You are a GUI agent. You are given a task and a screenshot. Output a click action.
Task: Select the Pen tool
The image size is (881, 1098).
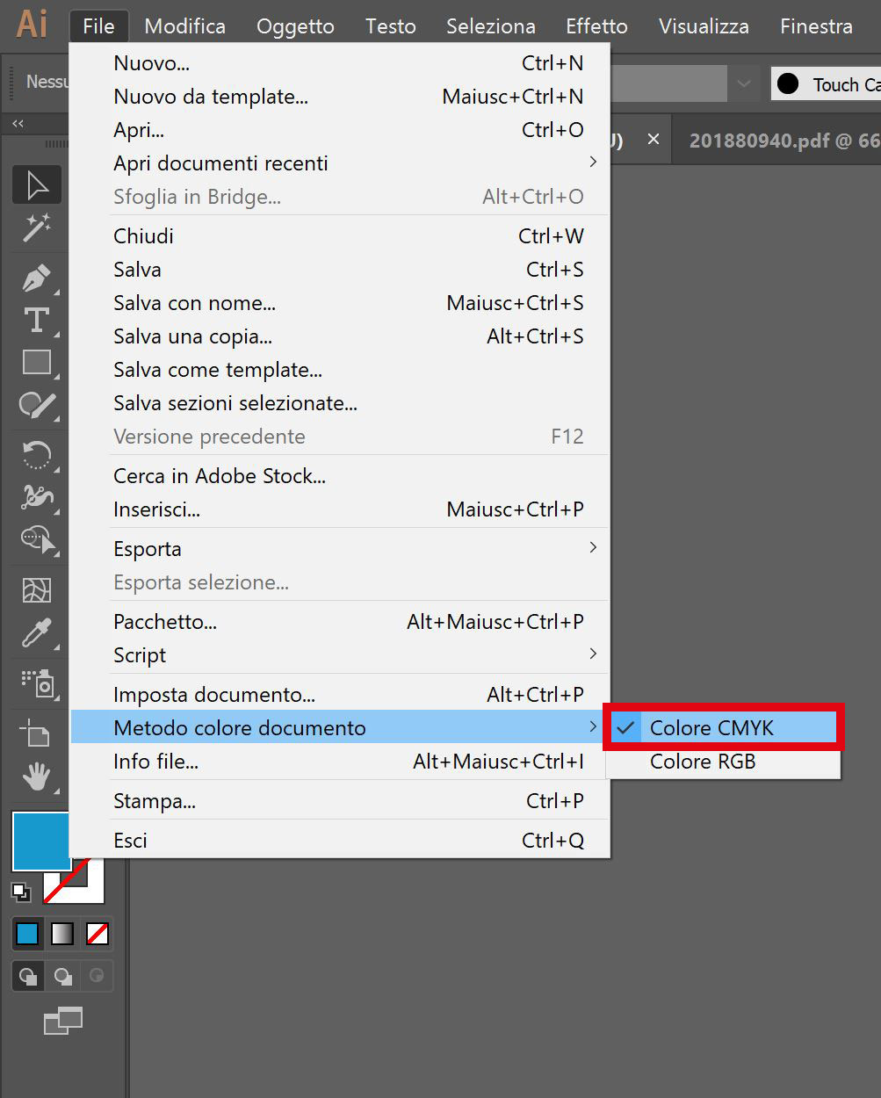pyautogui.click(x=36, y=279)
